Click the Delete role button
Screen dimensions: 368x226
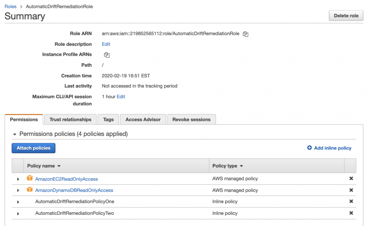tap(346, 15)
